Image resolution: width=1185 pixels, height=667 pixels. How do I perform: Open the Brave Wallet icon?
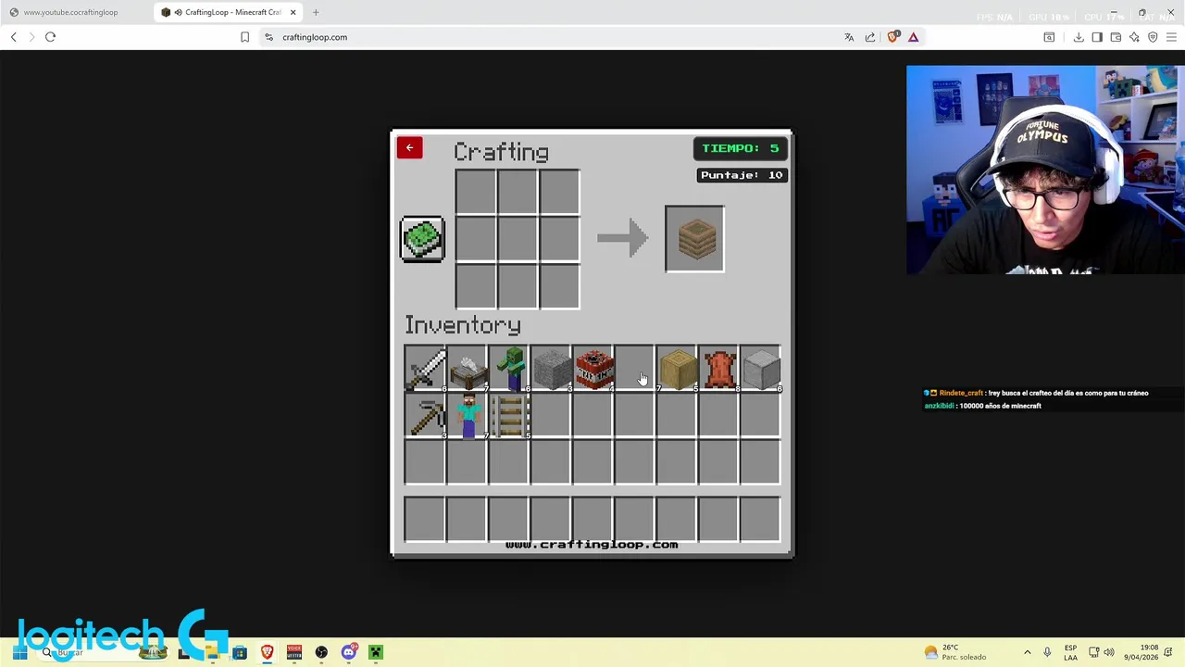tap(1116, 37)
